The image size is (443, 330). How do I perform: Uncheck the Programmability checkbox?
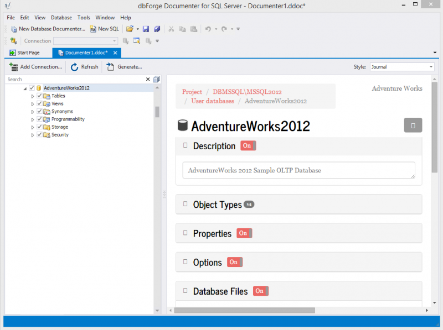39,119
